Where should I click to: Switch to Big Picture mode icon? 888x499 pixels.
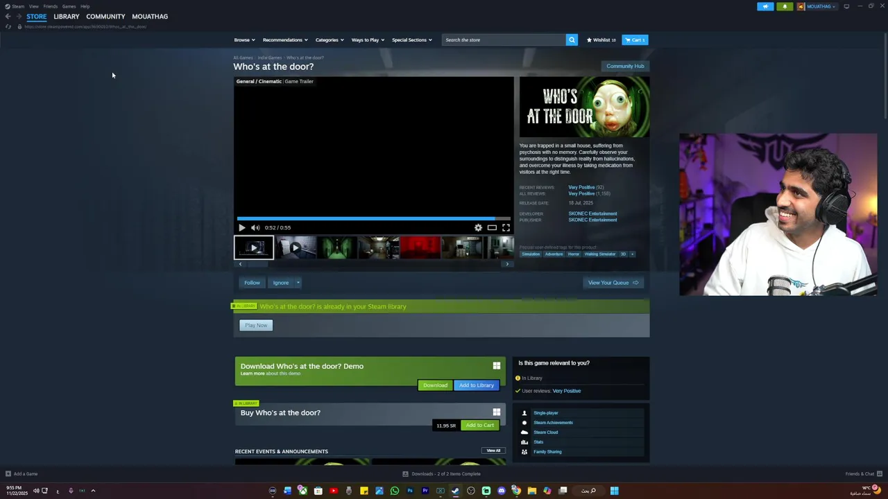point(846,6)
